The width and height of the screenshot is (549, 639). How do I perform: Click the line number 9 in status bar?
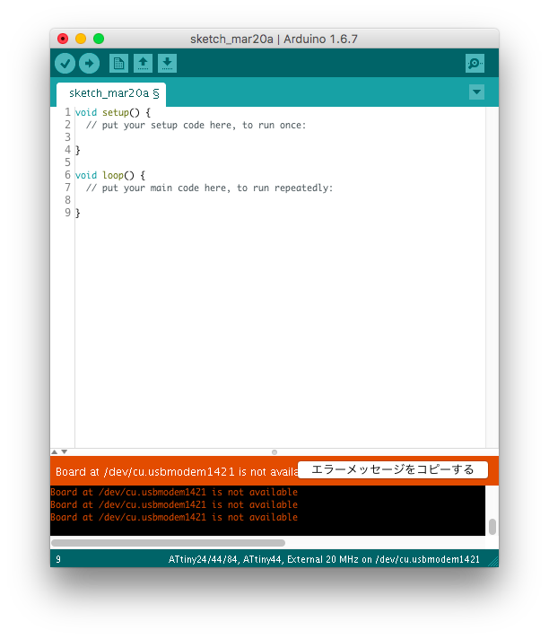pyautogui.click(x=58, y=559)
